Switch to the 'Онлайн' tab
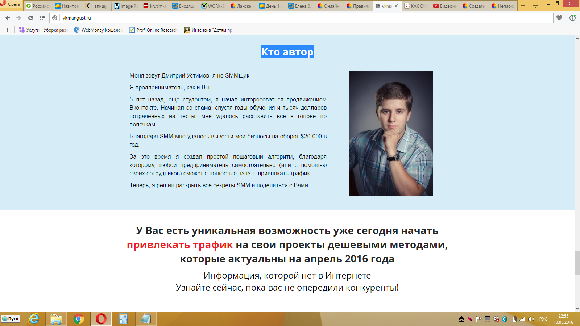The width and height of the screenshot is (580, 326). (x=329, y=6)
